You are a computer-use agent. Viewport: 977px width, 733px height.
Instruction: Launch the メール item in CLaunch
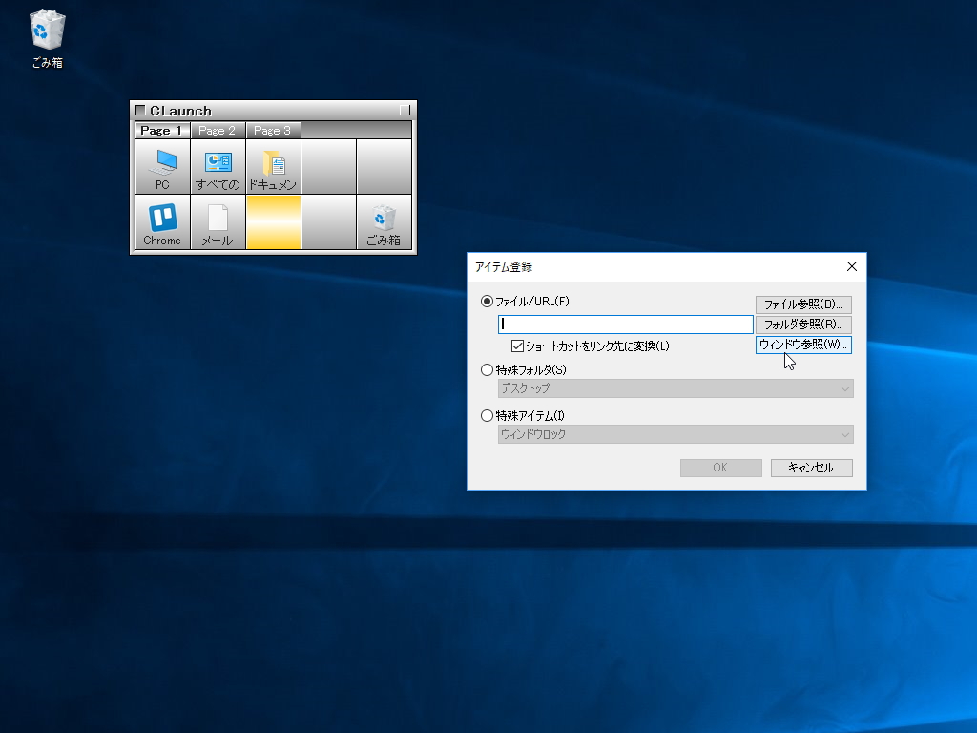(218, 221)
